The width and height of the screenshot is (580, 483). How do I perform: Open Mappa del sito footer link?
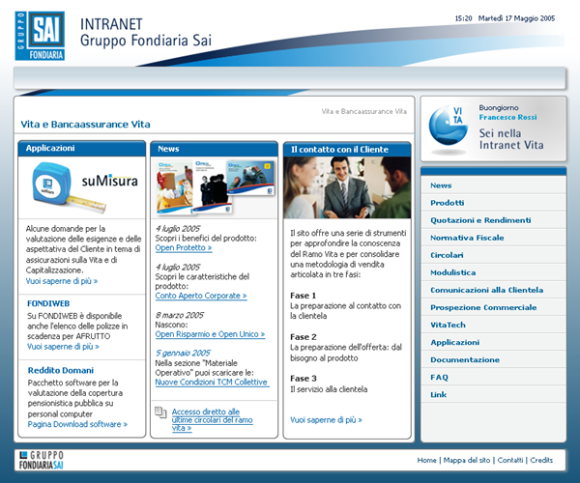tap(467, 460)
